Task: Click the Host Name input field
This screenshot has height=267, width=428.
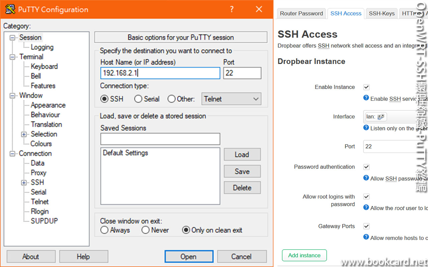Action: (160, 73)
